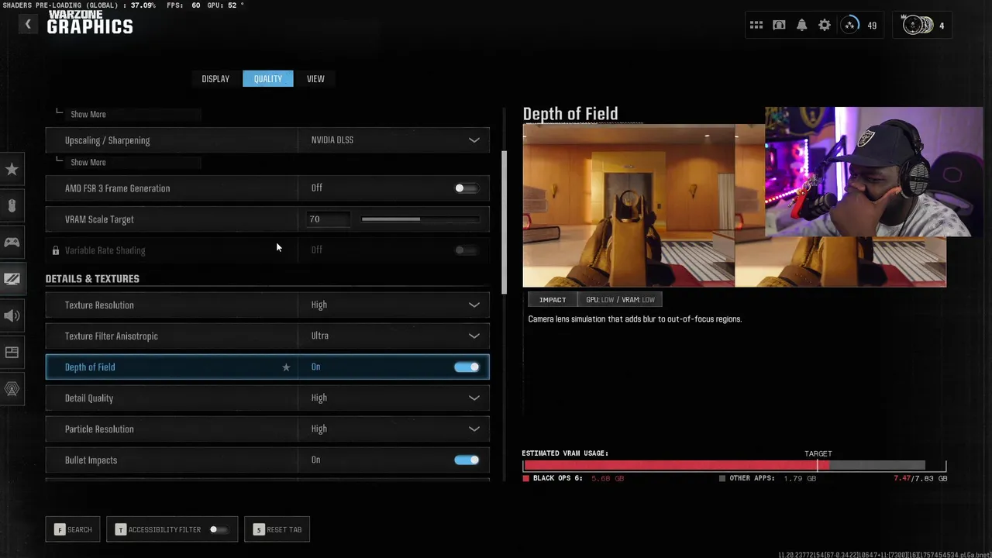Disable Bullet Impacts switch
Image resolution: width=992 pixels, height=558 pixels.
pos(467,460)
